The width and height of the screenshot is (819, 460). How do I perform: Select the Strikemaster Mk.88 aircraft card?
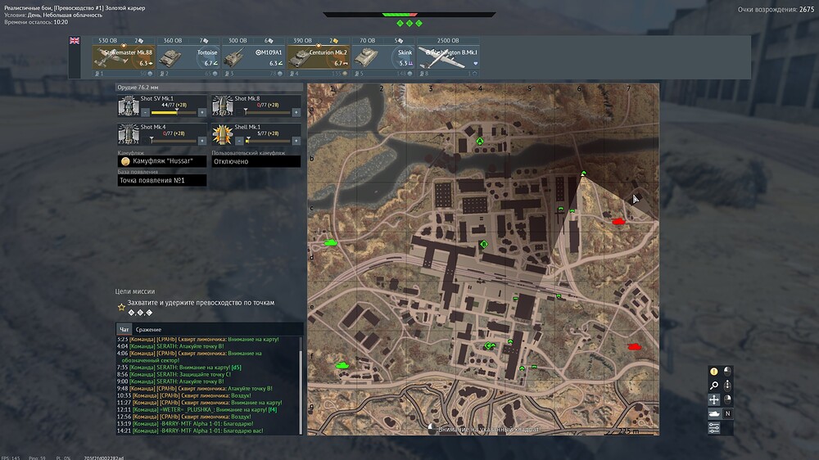[x=124, y=57]
